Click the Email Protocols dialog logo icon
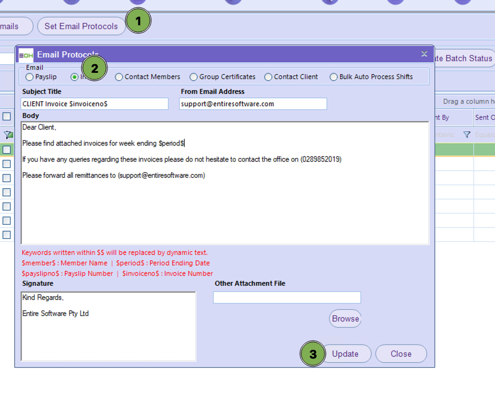The width and height of the screenshot is (495, 395). [26, 54]
